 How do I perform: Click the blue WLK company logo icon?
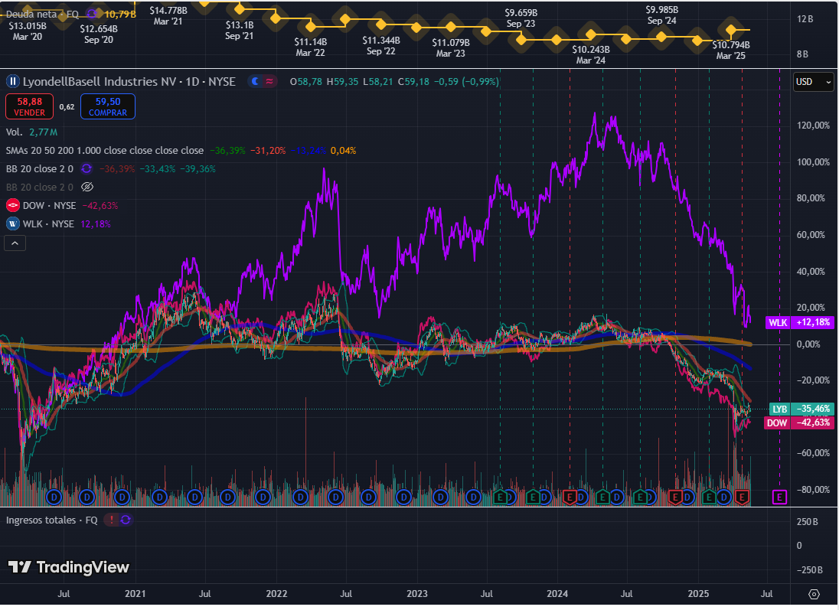(x=13, y=224)
